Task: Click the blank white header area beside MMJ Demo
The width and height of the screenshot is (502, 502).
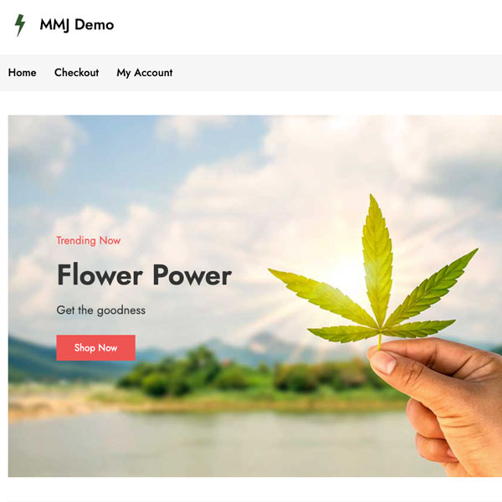Action: click(x=307, y=26)
